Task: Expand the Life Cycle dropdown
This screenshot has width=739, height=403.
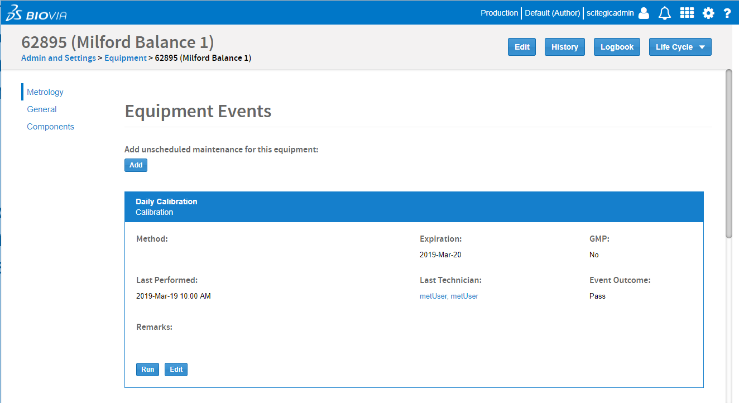Action: (680, 47)
